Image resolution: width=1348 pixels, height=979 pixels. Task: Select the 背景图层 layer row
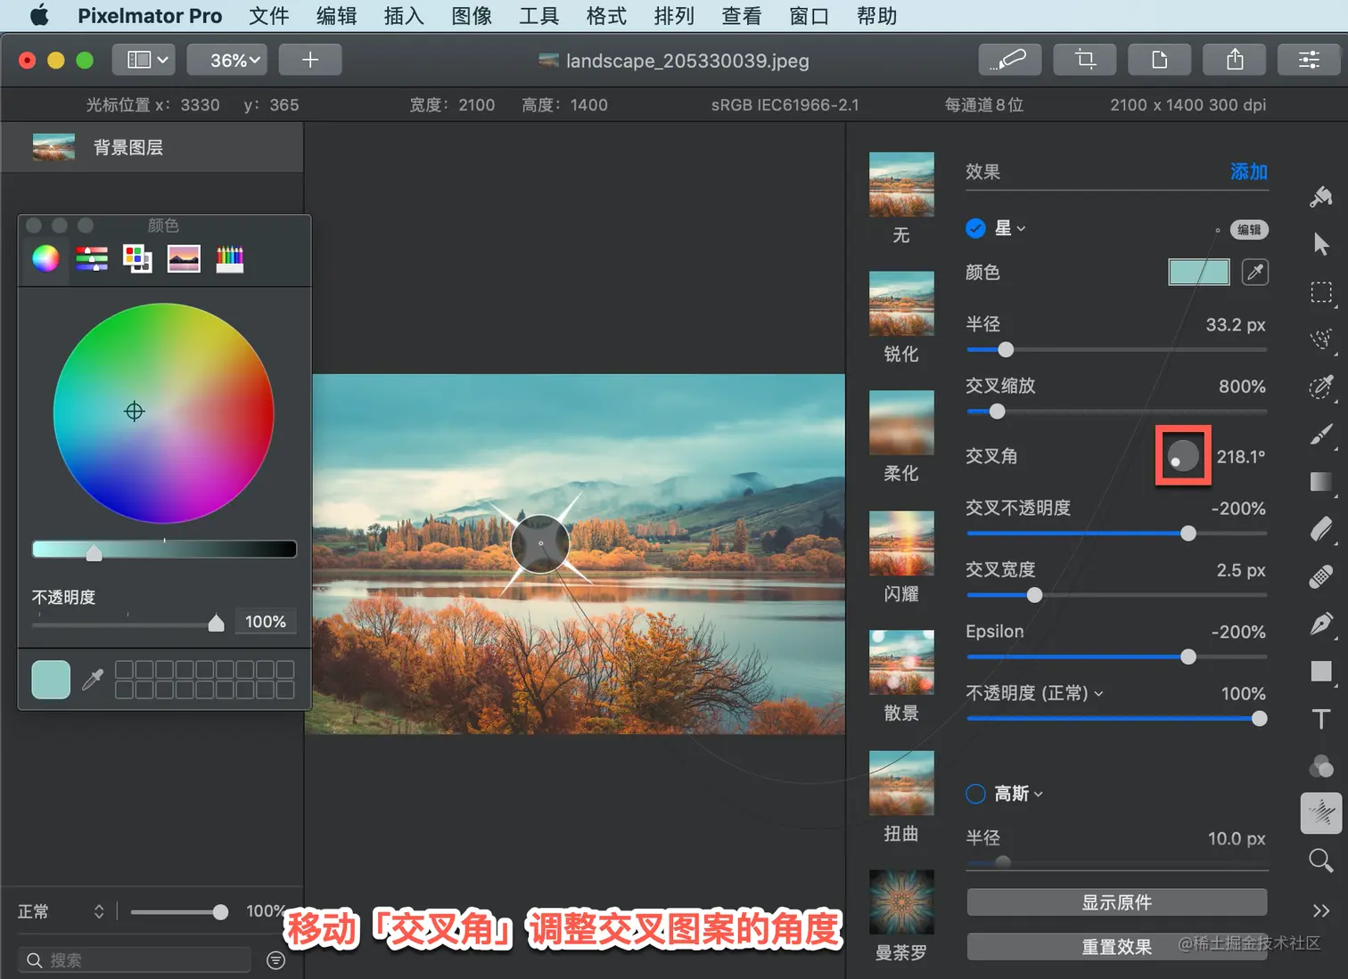152,147
